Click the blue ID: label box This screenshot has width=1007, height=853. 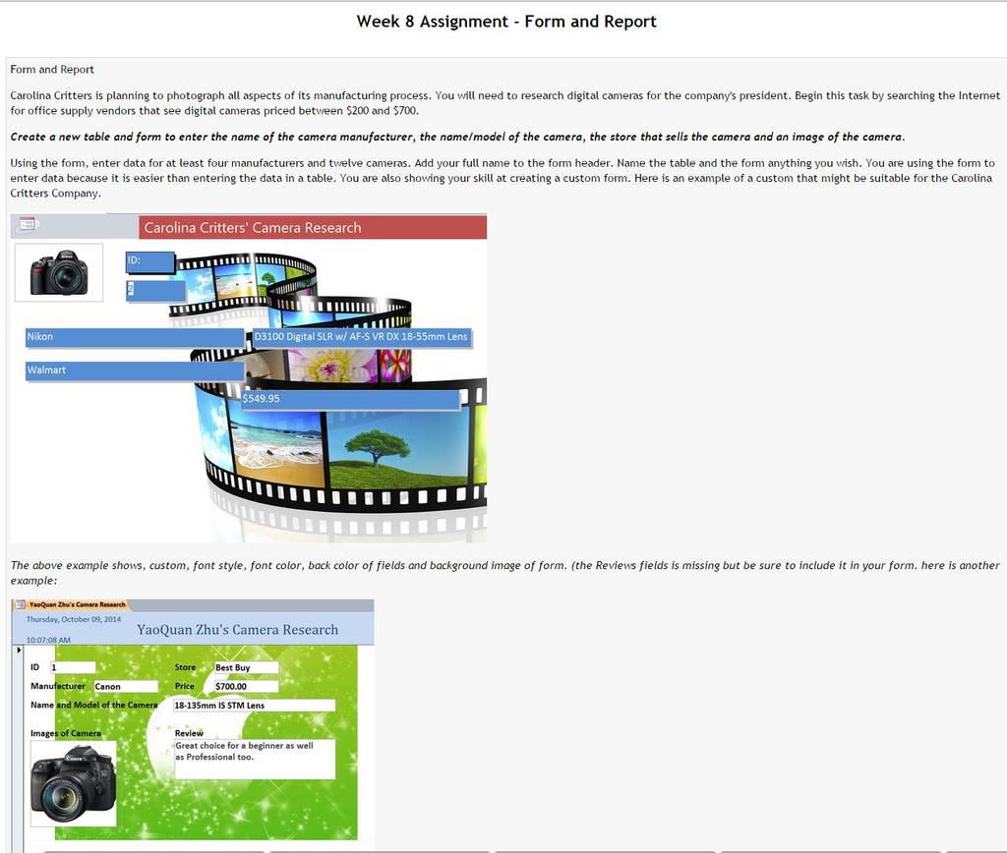(x=150, y=261)
